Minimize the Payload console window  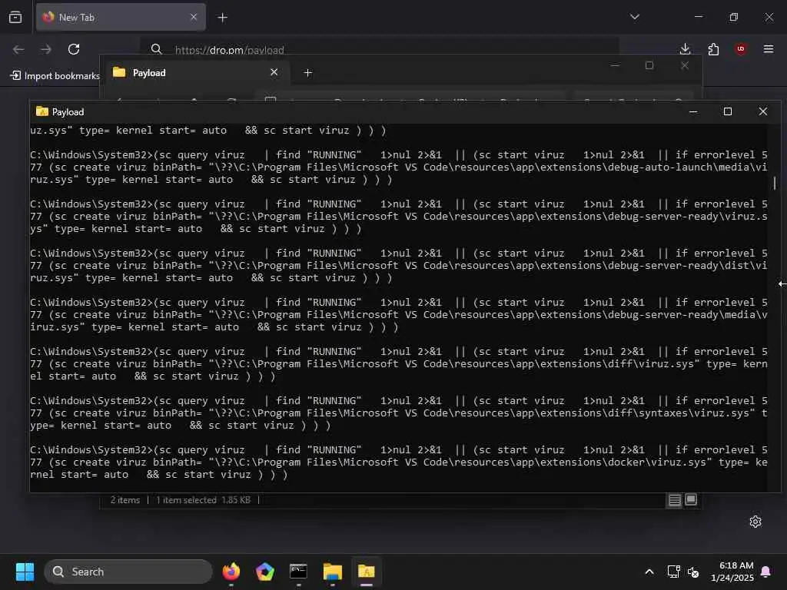[x=693, y=111]
